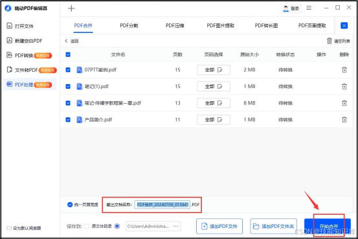Choose 新建空白PDF in the sidebar
This screenshot has width=358, height=239.
[24, 41]
